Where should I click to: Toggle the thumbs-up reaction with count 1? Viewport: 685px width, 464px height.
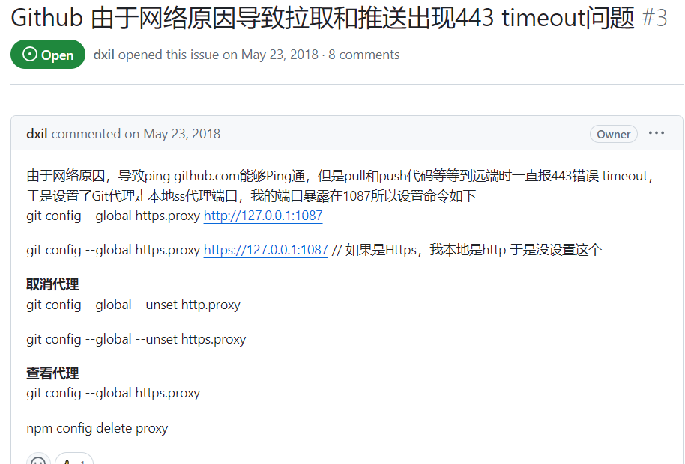74,460
